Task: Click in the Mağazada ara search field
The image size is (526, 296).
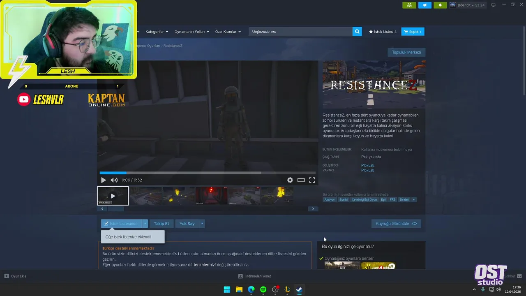Action: click(x=300, y=32)
